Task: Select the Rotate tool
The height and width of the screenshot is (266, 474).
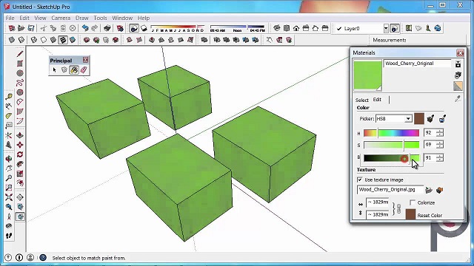Action: (x=20, y=154)
